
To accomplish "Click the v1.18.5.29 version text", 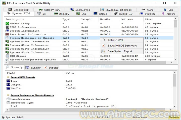I will (x=100, y=117).
